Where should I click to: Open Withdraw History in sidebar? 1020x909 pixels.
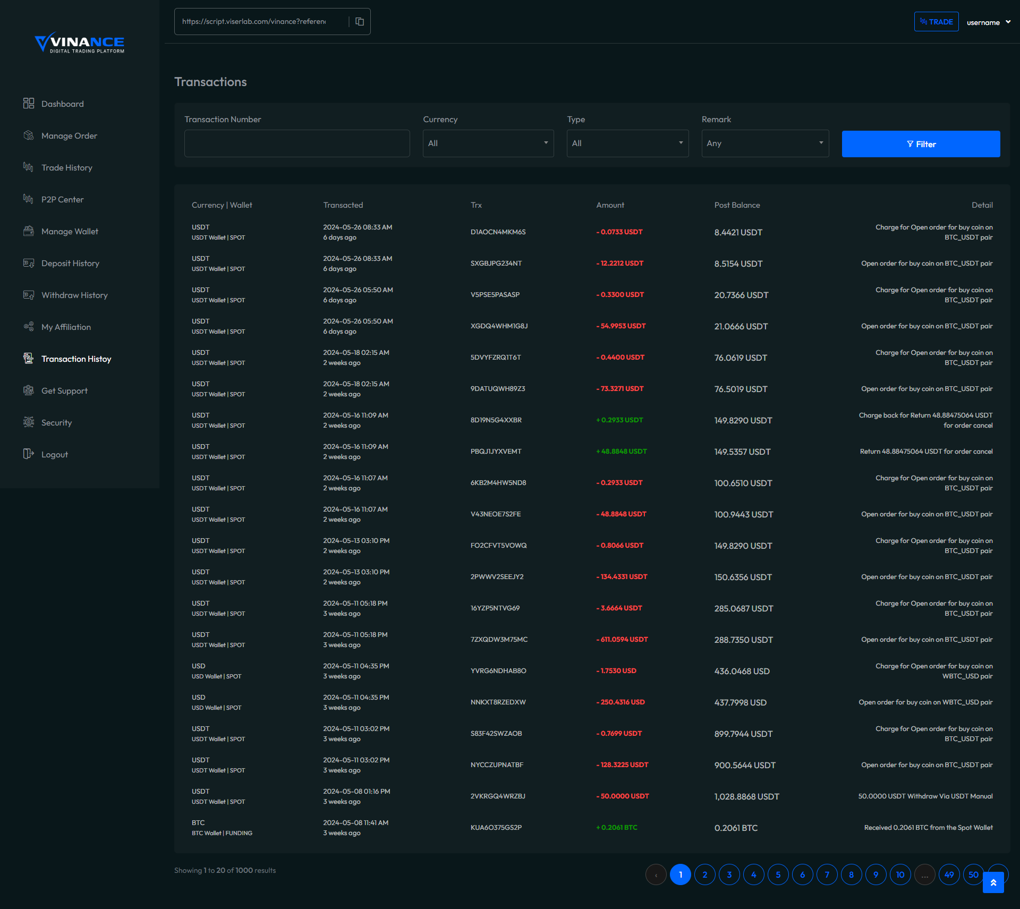(74, 295)
